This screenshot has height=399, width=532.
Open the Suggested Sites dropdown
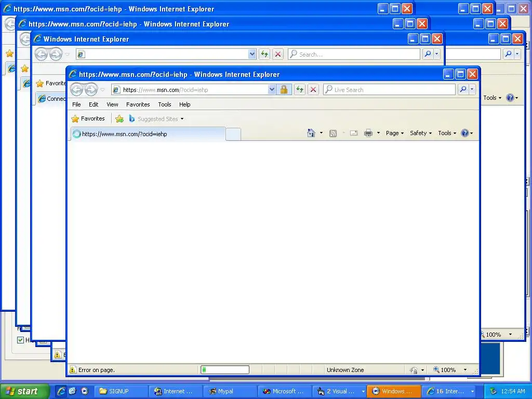156,119
